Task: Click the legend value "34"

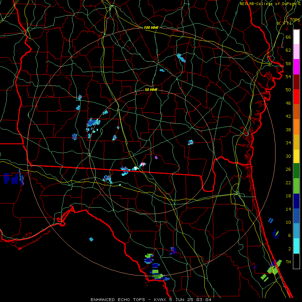Action: 288,143
